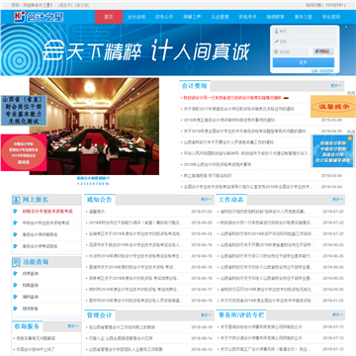
Task: Click the bullet icon beside 调转查询
Action: 15,297
